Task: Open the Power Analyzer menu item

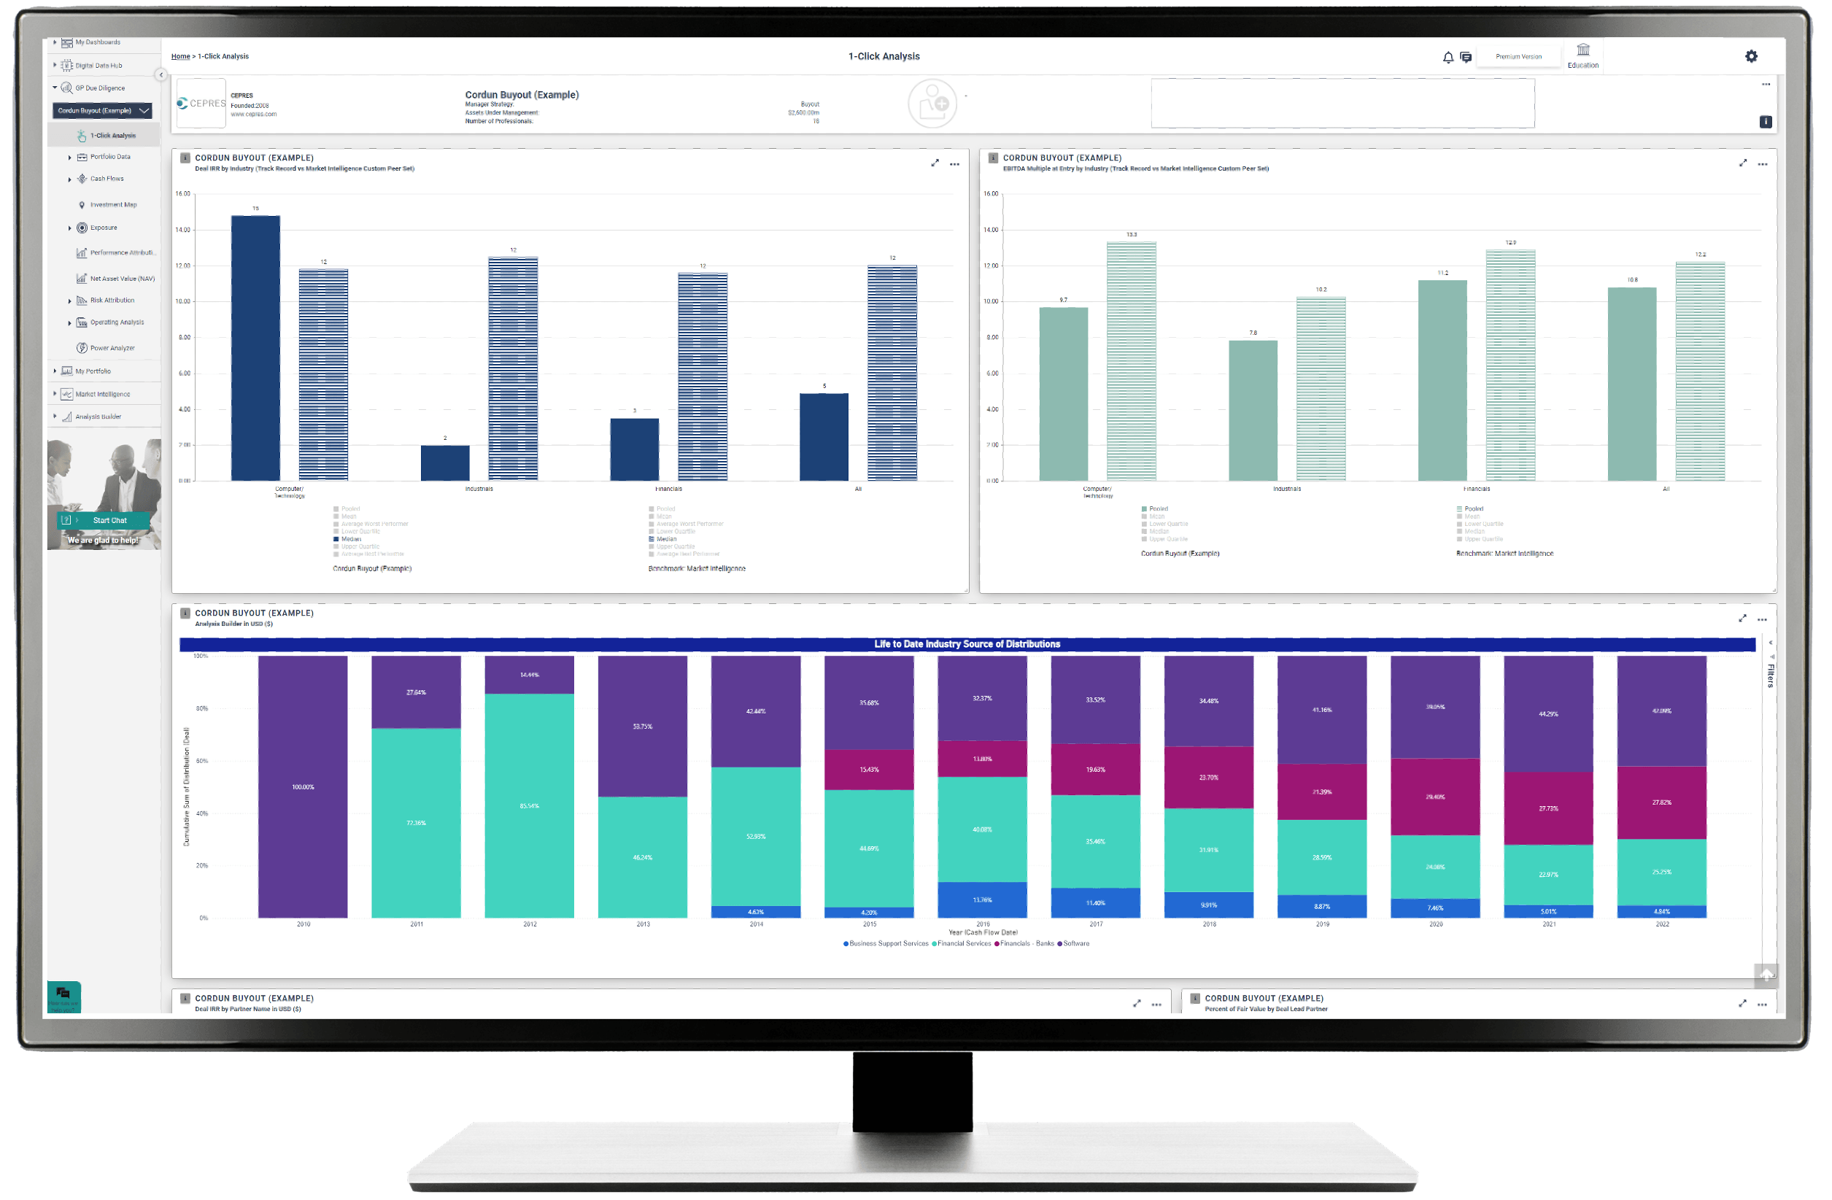Action: tap(106, 348)
